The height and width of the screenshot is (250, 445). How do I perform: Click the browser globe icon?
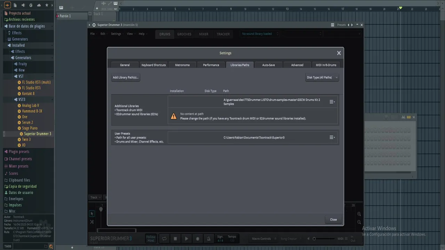tap(31, 5)
